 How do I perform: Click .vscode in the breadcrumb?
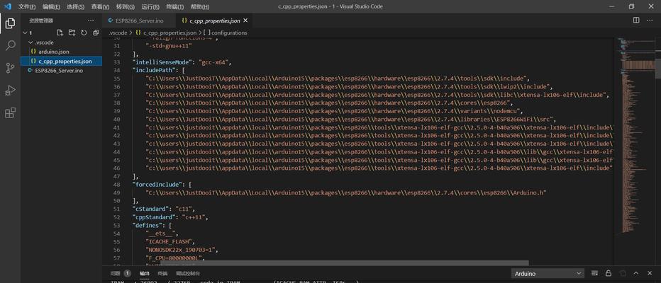[118, 33]
